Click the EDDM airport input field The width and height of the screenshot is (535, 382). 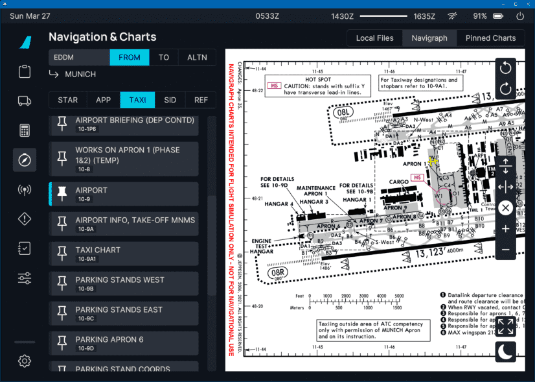(78, 57)
